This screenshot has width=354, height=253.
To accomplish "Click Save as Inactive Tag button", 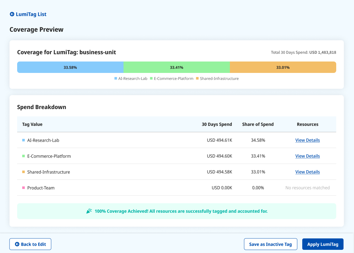I will 271,244.
